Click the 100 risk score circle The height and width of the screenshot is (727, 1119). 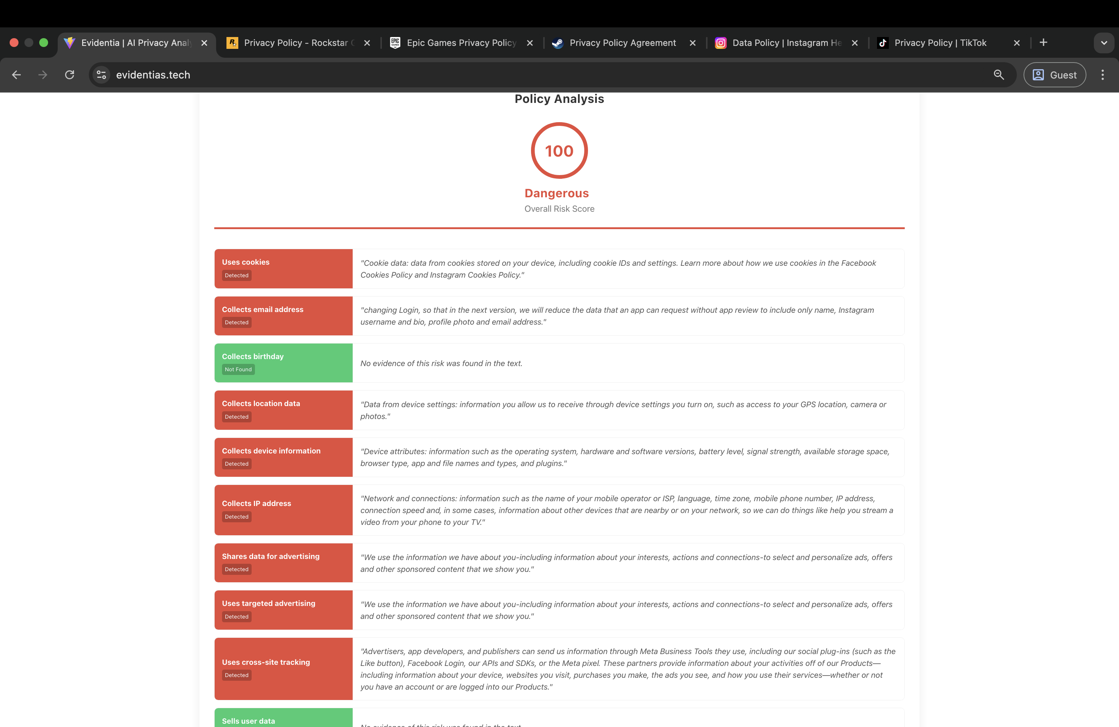(559, 151)
